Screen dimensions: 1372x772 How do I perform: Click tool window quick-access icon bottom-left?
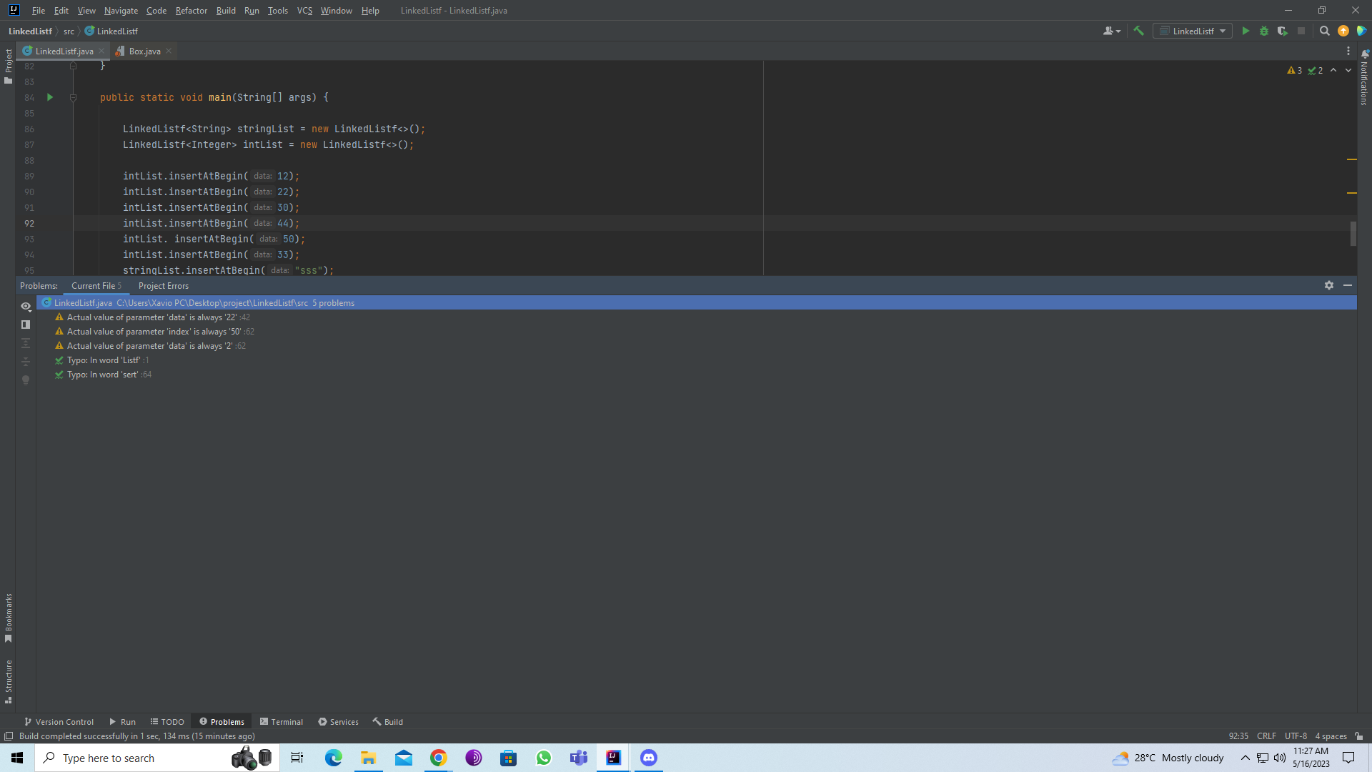9,736
